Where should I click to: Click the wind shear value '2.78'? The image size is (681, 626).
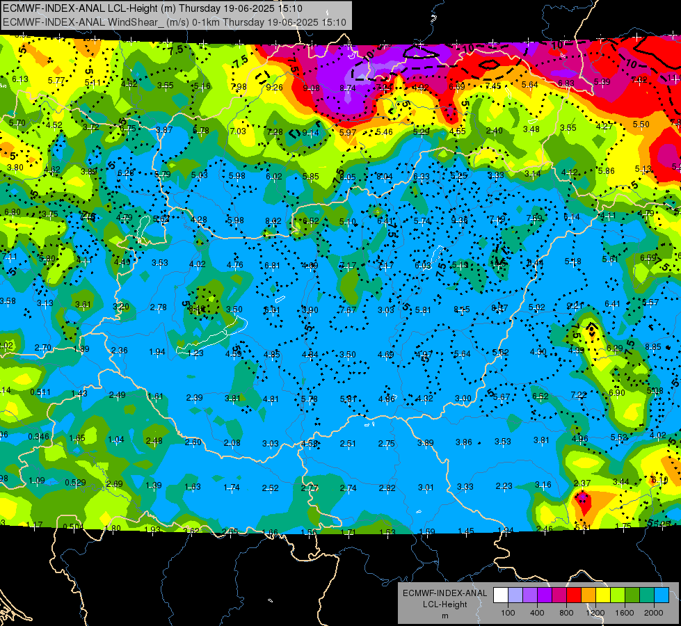point(158,307)
